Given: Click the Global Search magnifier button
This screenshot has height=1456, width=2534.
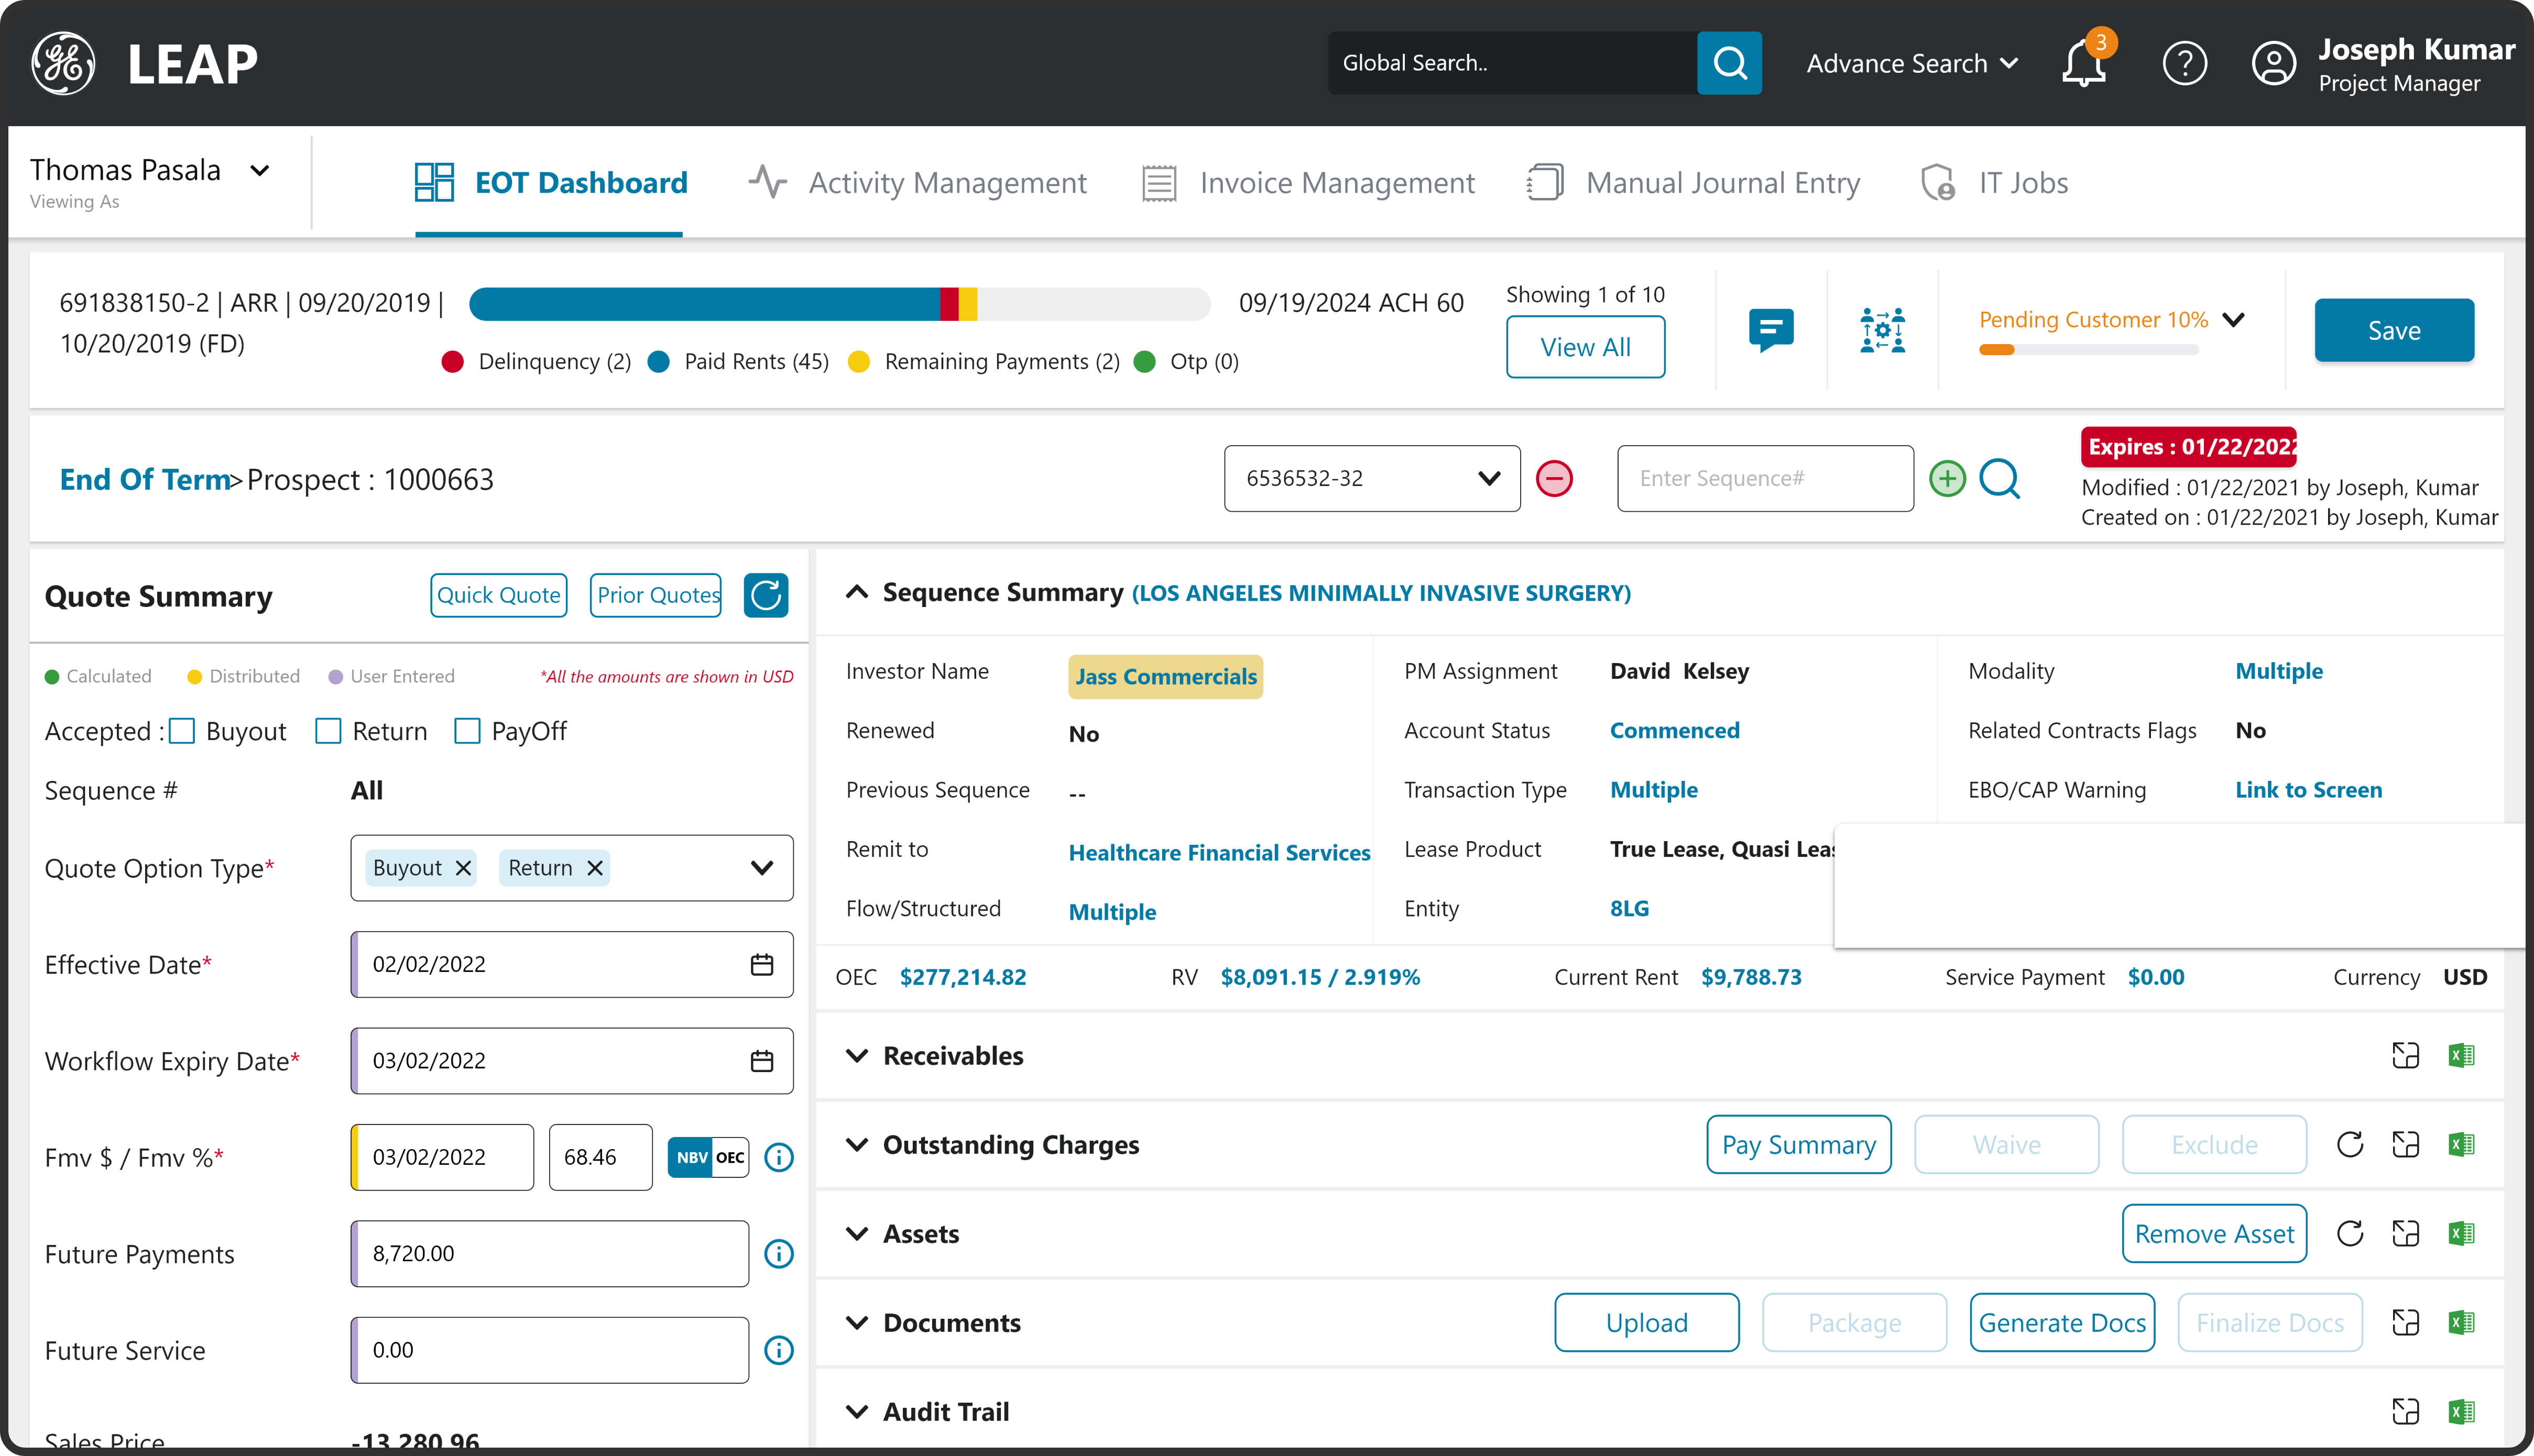Looking at the screenshot, I should [x=1729, y=63].
